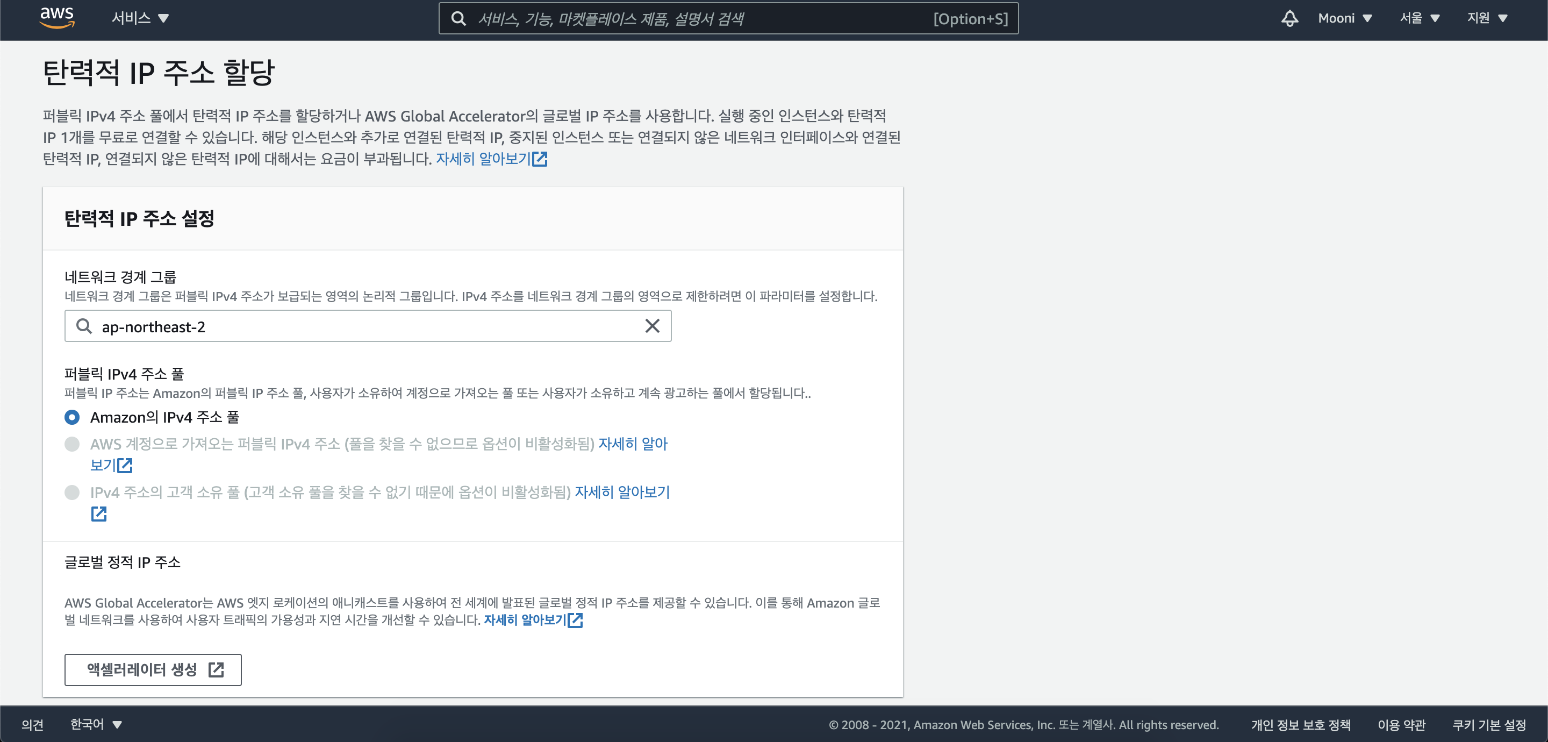
Task: Click the Amazon Web Services copyright notice
Action: coord(1024,725)
